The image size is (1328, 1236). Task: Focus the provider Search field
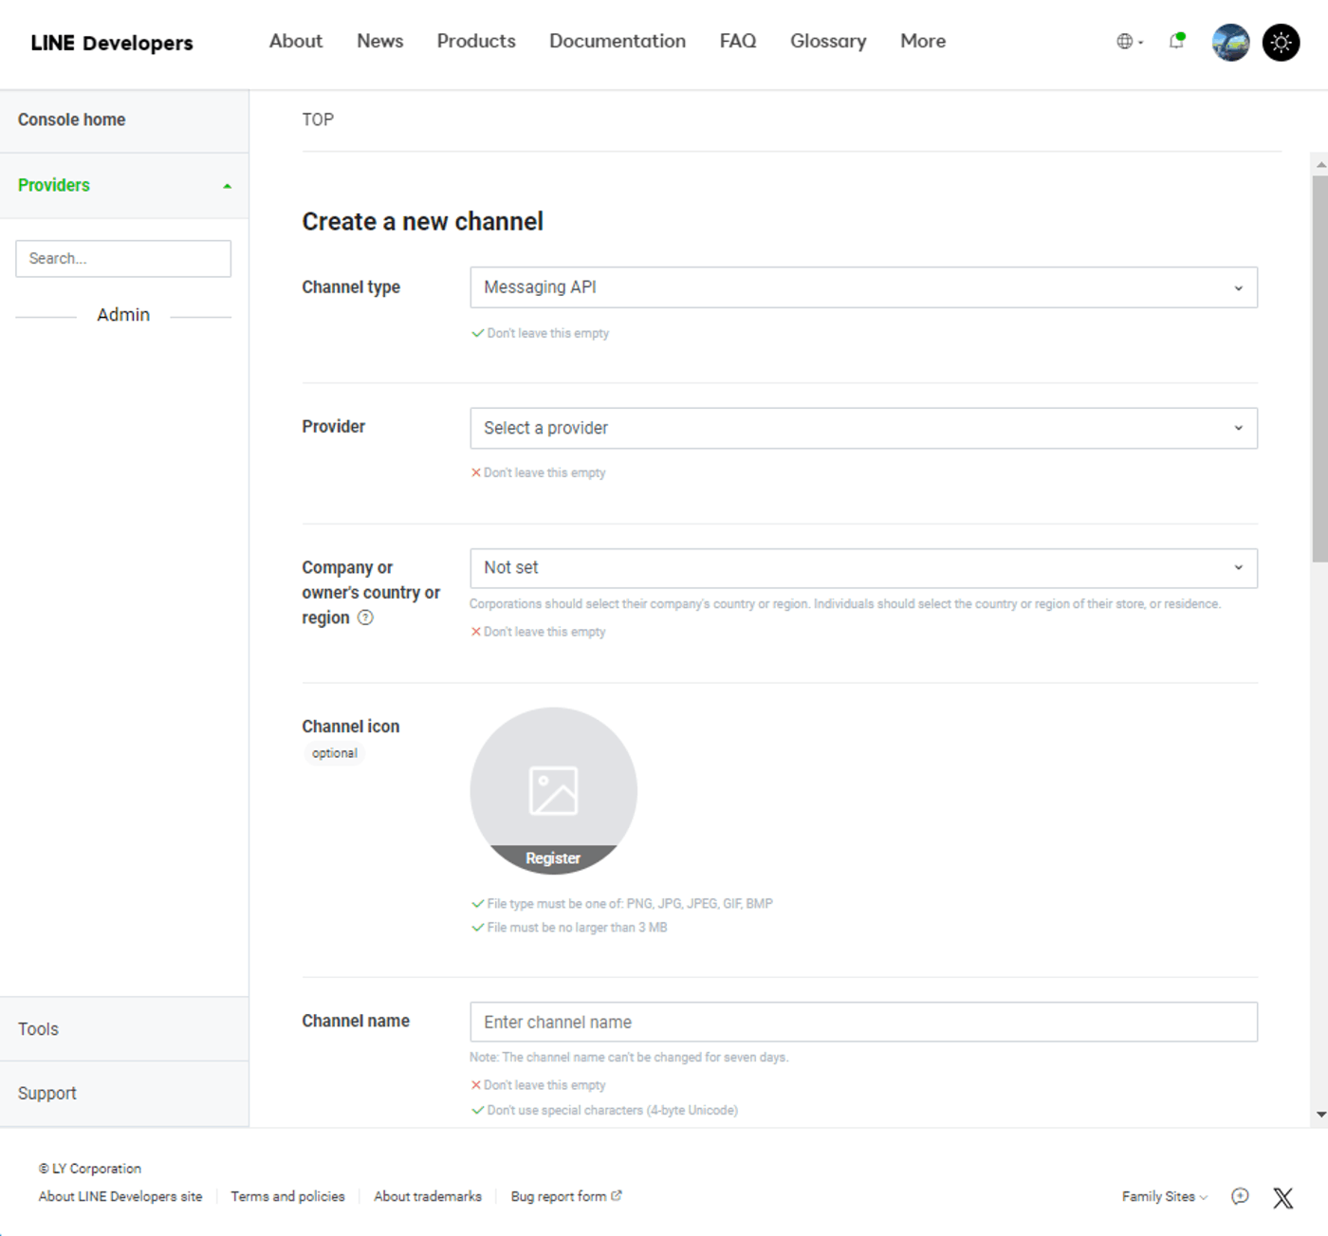pyautogui.click(x=123, y=258)
